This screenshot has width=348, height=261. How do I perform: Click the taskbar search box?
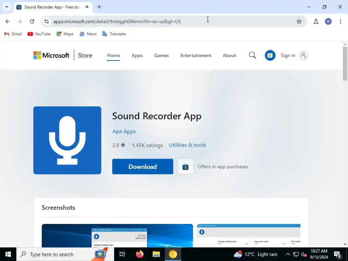pyautogui.click(x=65, y=254)
